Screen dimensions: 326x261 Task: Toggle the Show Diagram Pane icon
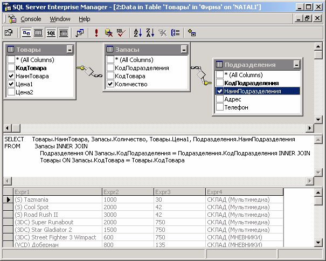(x=26, y=33)
